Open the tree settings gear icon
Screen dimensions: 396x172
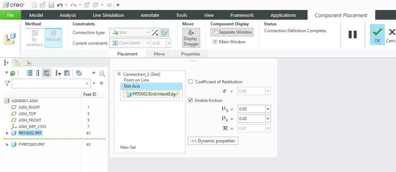click(x=79, y=73)
